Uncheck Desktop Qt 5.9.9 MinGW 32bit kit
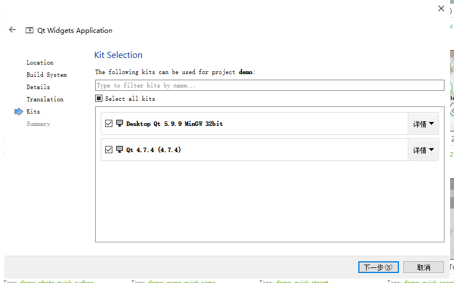This screenshot has width=454, height=283. pyautogui.click(x=108, y=124)
